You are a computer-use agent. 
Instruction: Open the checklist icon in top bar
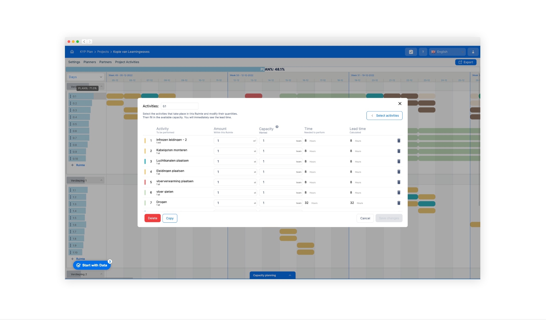(411, 52)
